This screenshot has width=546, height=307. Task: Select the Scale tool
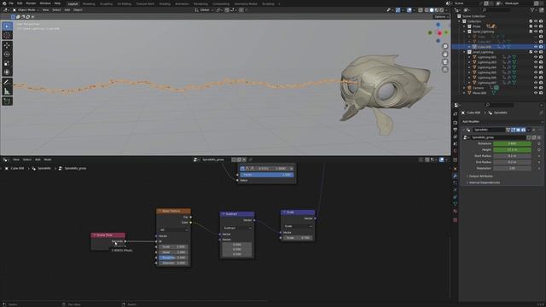coord(7,63)
